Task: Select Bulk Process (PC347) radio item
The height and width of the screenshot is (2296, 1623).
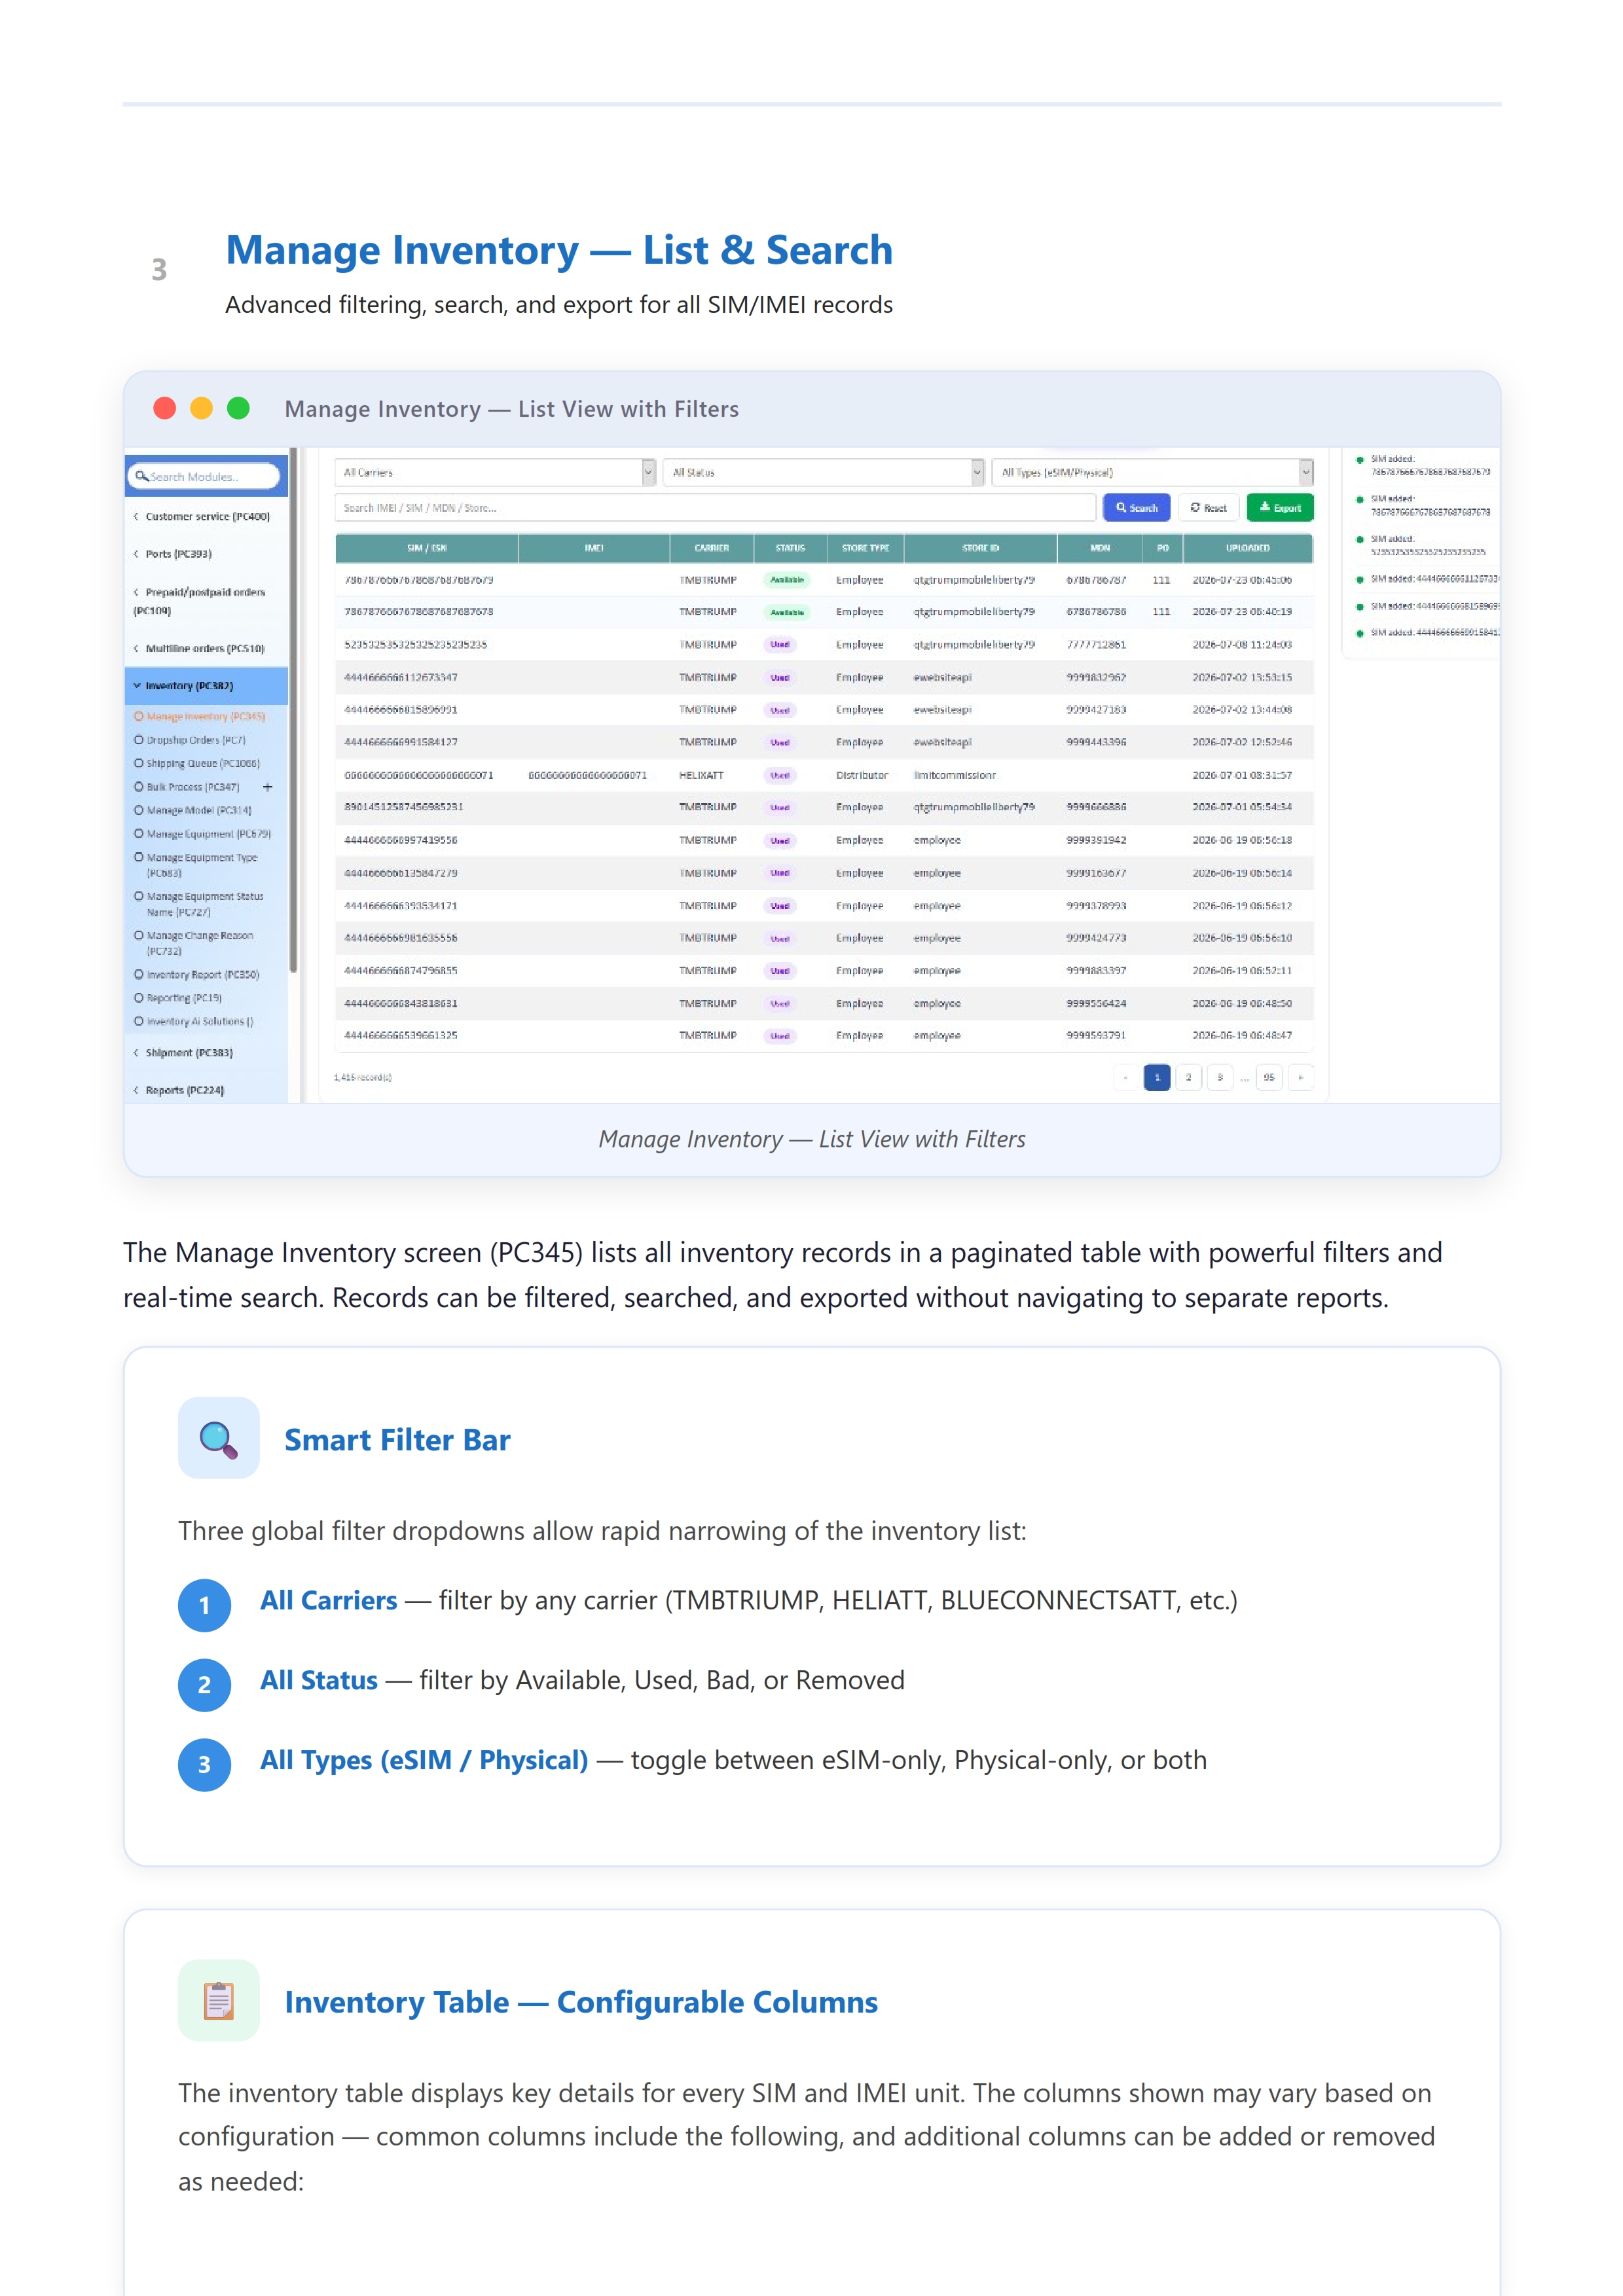Action: (x=187, y=787)
